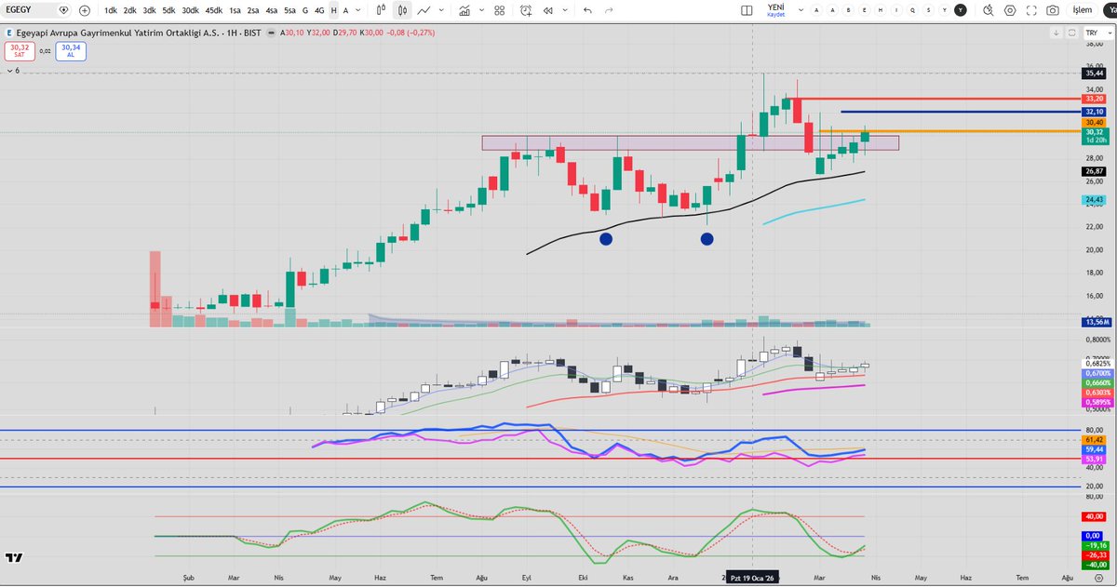Open indicator templates grid icon
Image resolution: width=1117 pixels, height=587 pixels.
(x=501, y=10)
